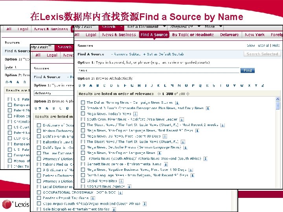Expand Get a Document dropdown arrow
Screen dimensions: 283x212
[x=164, y=27]
